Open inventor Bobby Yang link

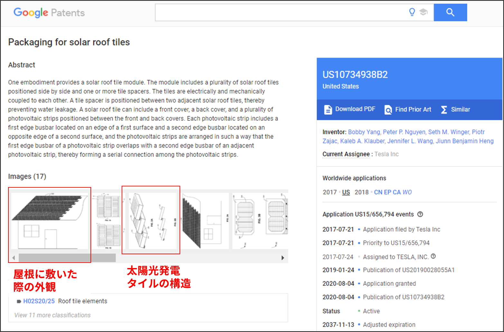point(364,132)
